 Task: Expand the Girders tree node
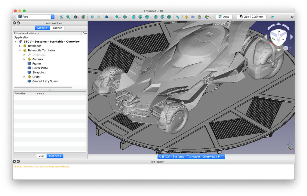[x=24, y=59]
